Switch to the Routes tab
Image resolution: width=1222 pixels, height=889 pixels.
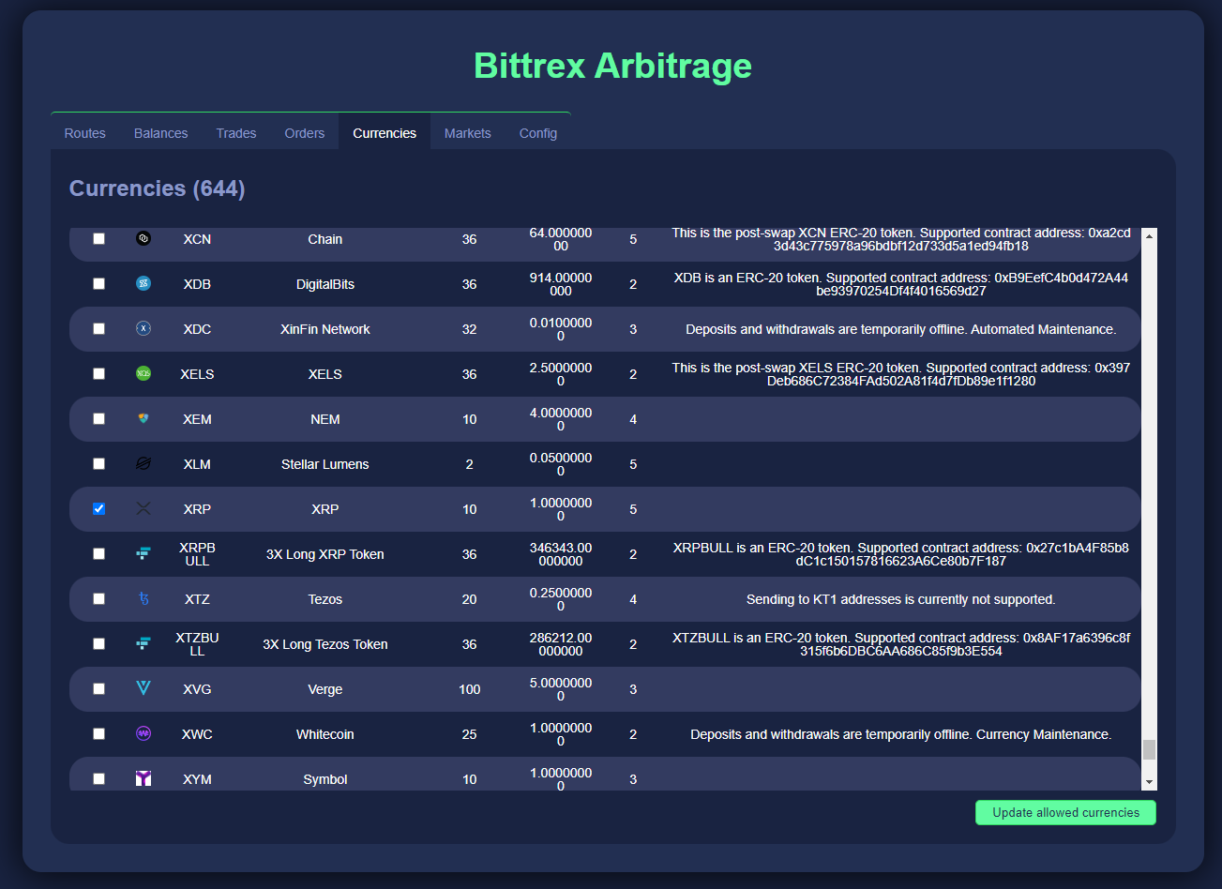(84, 133)
